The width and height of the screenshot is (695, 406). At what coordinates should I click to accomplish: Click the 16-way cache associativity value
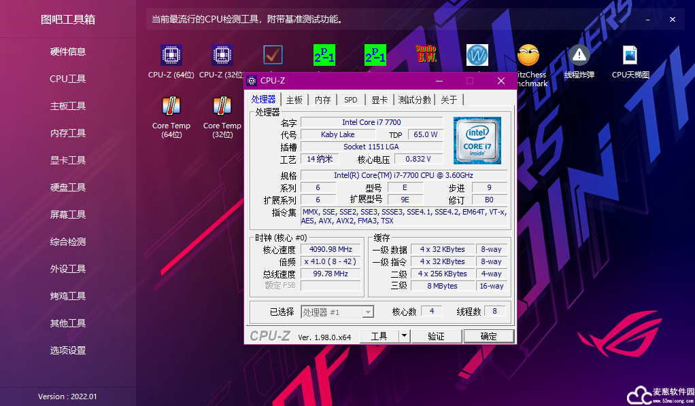click(492, 286)
